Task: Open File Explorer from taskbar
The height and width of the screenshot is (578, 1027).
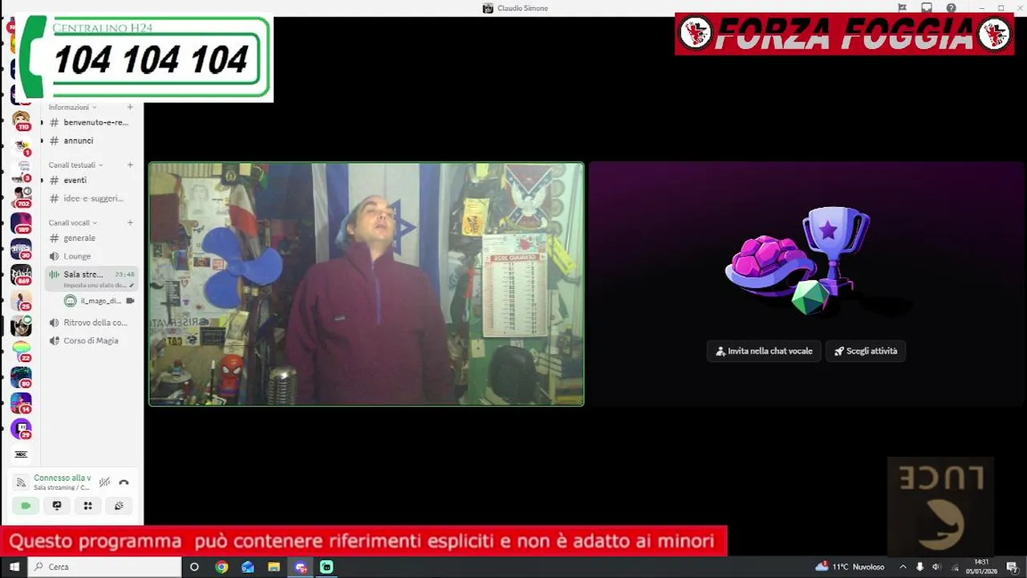Action: (x=274, y=567)
